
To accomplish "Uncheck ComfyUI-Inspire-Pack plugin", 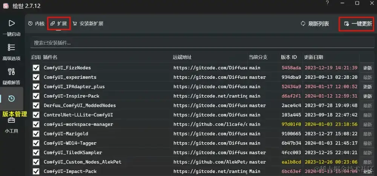I will [x=36, y=96].
